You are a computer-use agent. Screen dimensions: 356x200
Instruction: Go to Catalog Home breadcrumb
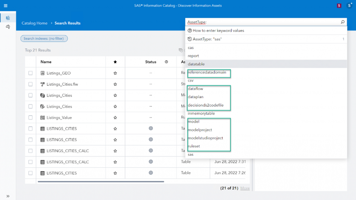[35, 23]
